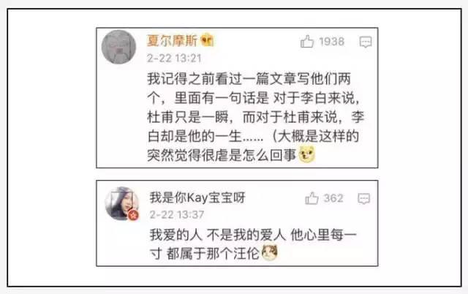The width and height of the screenshot is (468, 294).
Task: Select the comment text 我爱的人 不是我的爱人
Action: pos(218,235)
